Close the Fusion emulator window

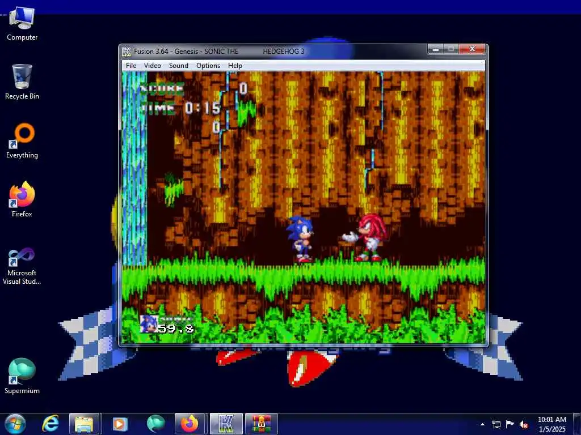[472, 49]
